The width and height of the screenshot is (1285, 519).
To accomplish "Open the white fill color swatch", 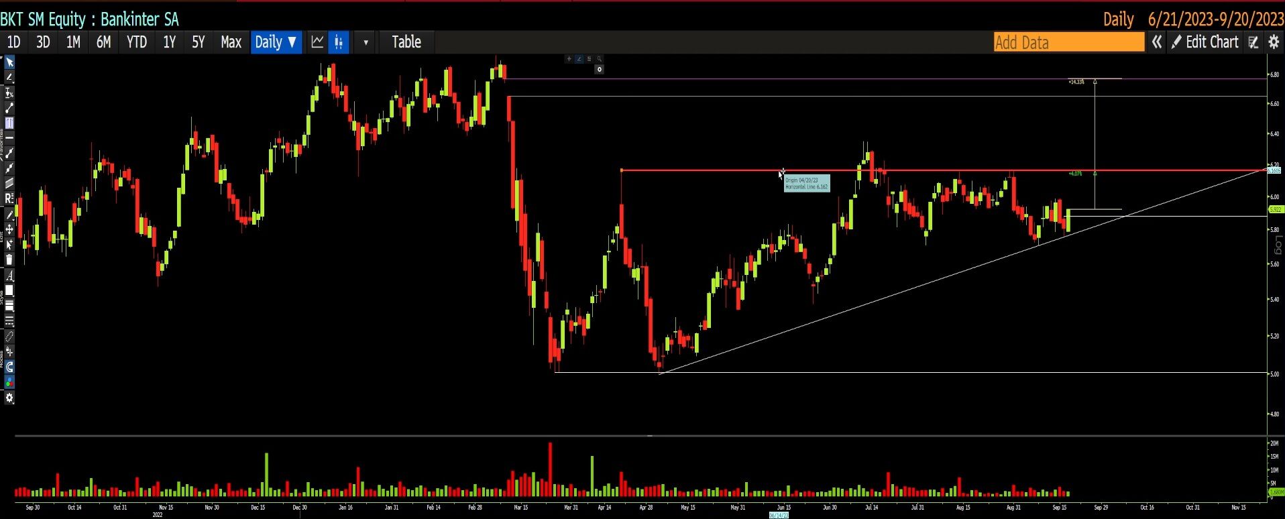I will 9,291.
